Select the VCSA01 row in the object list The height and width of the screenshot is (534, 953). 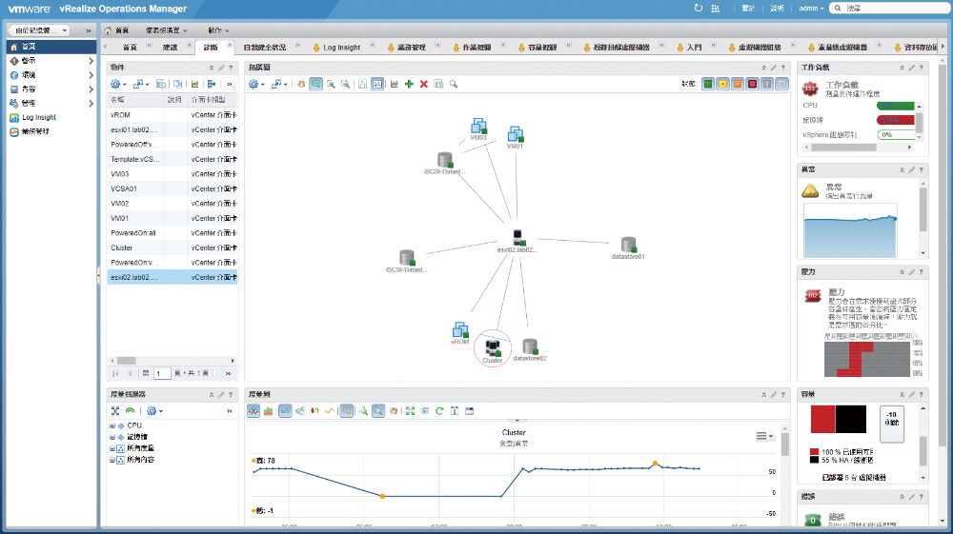pos(172,188)
